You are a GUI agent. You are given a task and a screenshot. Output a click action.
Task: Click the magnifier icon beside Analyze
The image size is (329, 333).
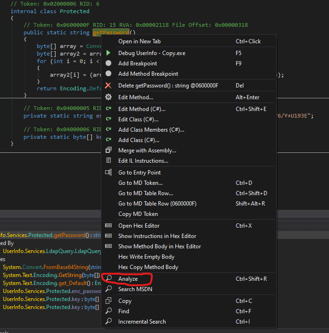[x=108, y=279]
